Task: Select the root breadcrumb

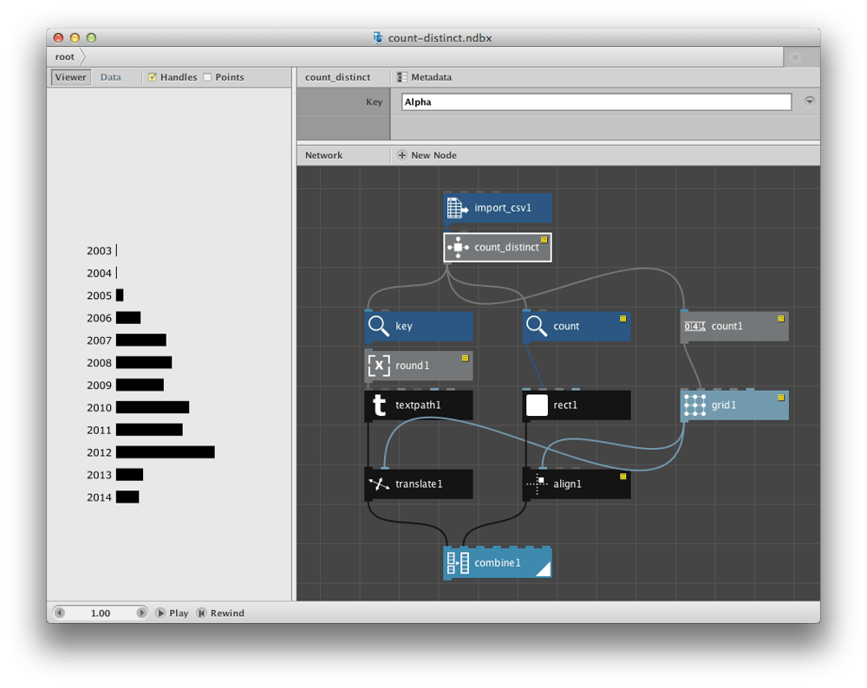Action: 65,57
